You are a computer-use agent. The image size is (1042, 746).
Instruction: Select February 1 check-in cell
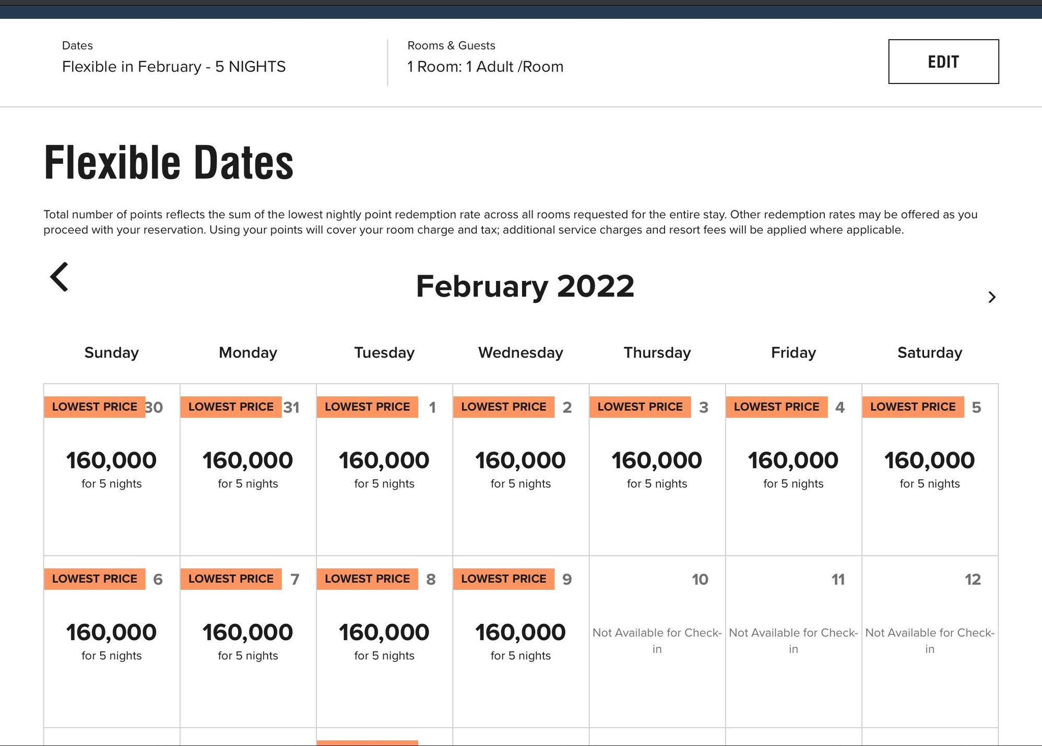point(384,470)
